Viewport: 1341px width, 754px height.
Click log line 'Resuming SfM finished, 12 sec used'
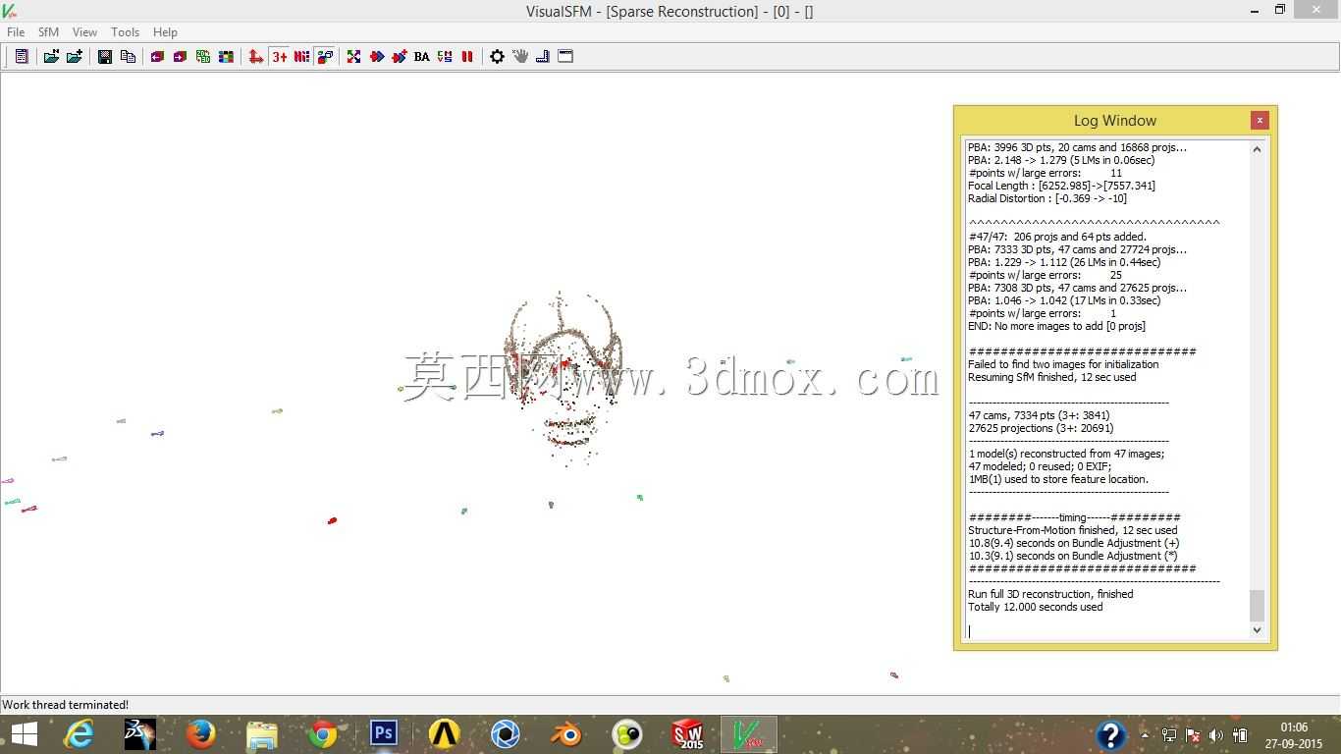[1052, 377]
